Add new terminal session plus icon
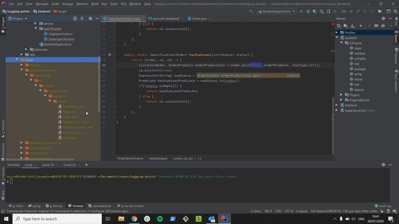 (x=86, y=165)
